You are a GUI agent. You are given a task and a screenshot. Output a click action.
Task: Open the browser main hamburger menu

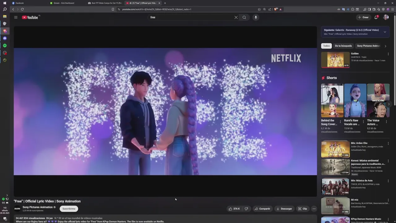coord(393,9)
